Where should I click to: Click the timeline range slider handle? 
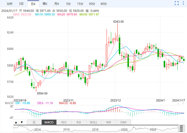tap(181, 128)
